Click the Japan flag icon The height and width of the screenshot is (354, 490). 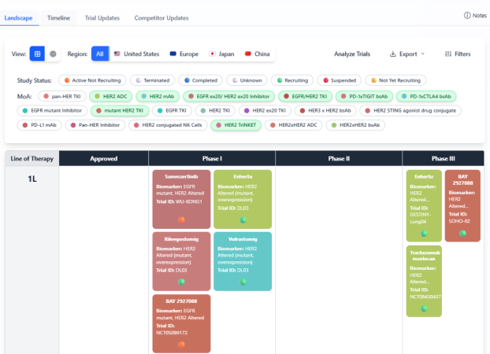tap(213, 54)
